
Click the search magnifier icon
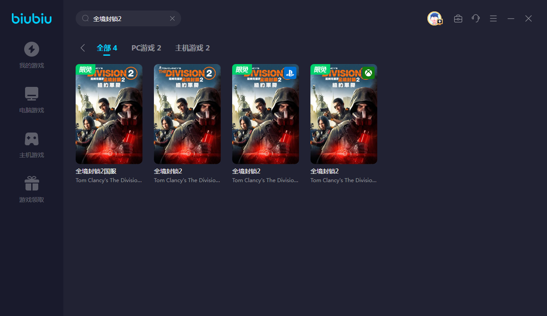click(86, 18)
